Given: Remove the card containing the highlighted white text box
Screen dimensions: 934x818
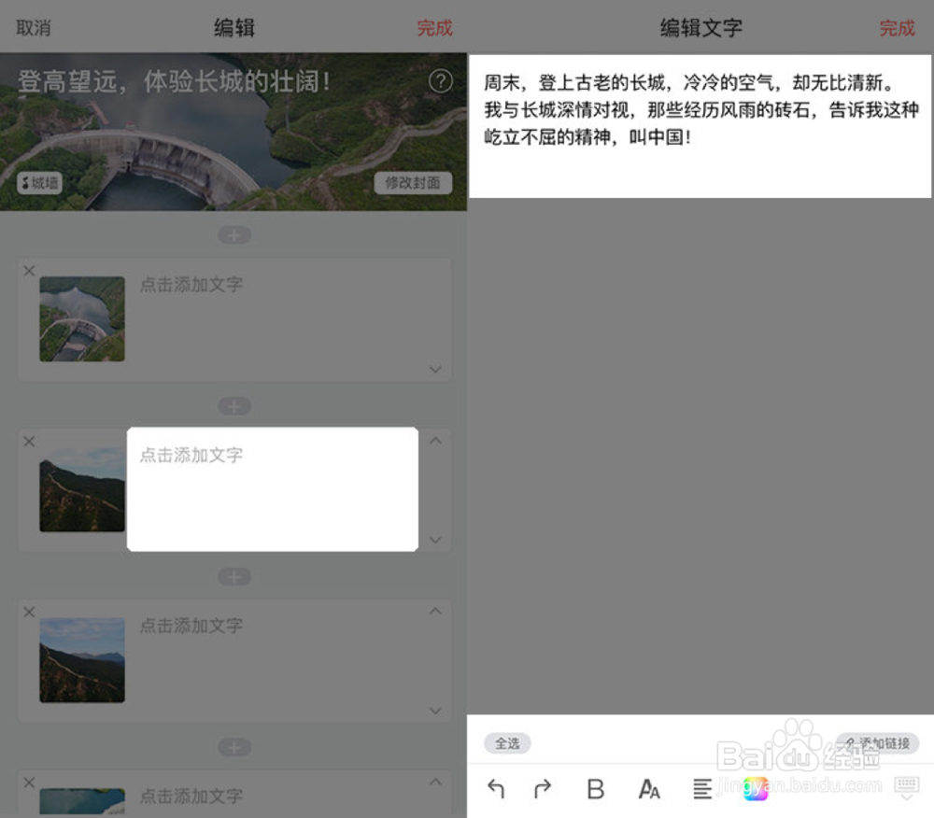Looking at the screenshot, I should coord(29,441).
